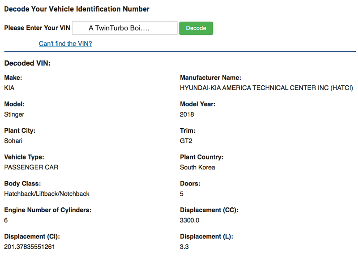Click the "Decoded VIN:" heading
The image size is (358, 256).
tap(27, 63)
